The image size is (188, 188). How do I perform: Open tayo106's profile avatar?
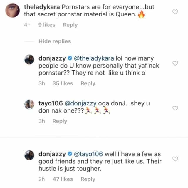31,104
